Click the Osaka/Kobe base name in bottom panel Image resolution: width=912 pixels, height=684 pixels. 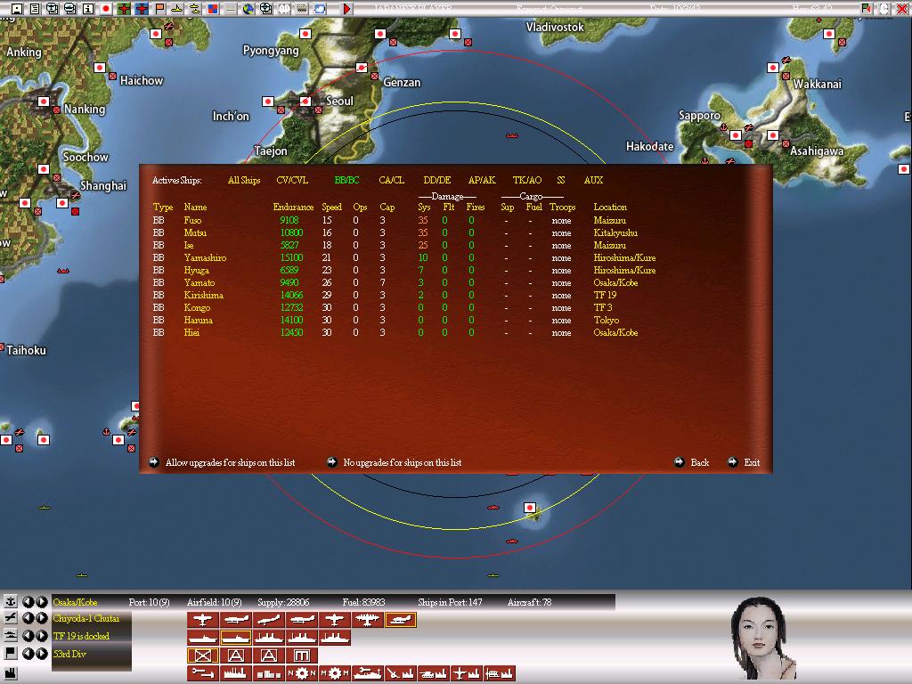coord(75,602)
